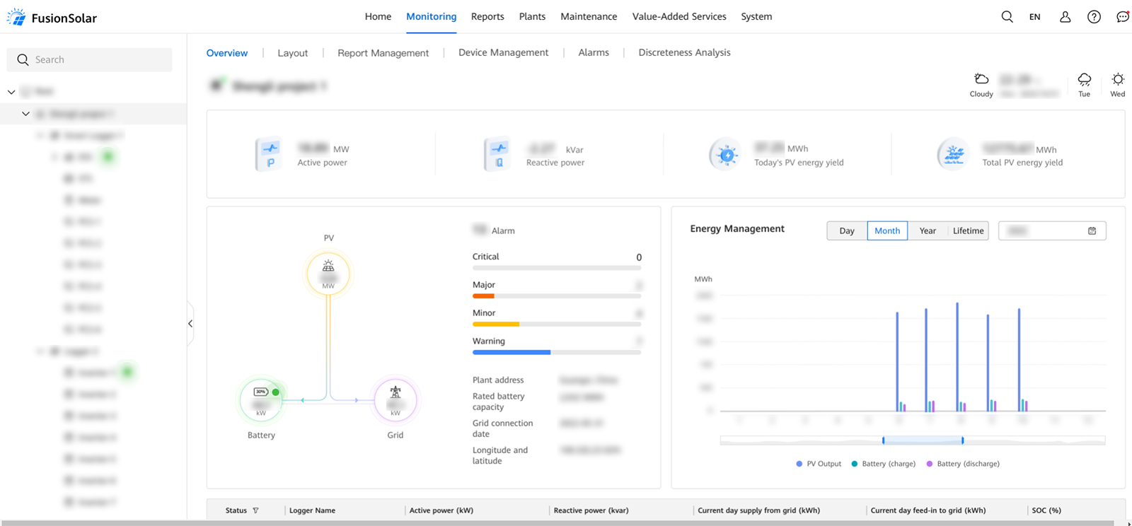Select the Year period button

pyautogui.click(x=928, y=230)
